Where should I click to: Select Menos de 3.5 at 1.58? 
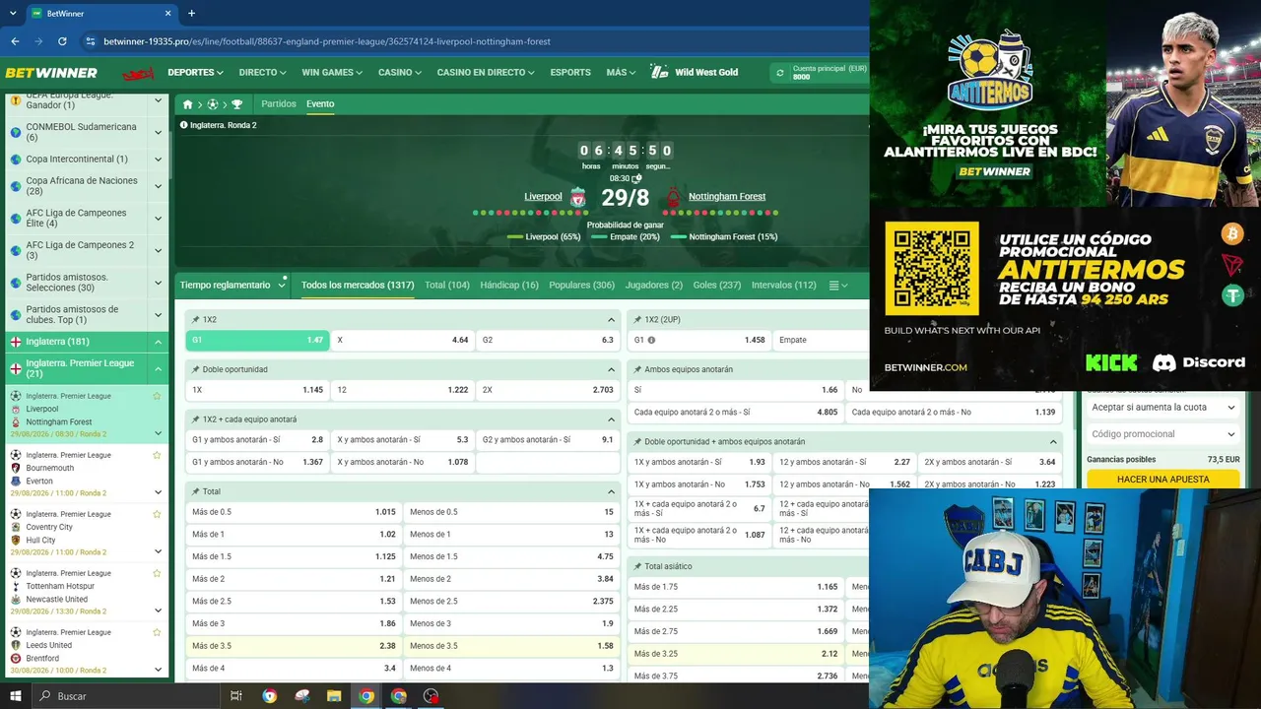[x=511, y=646]
